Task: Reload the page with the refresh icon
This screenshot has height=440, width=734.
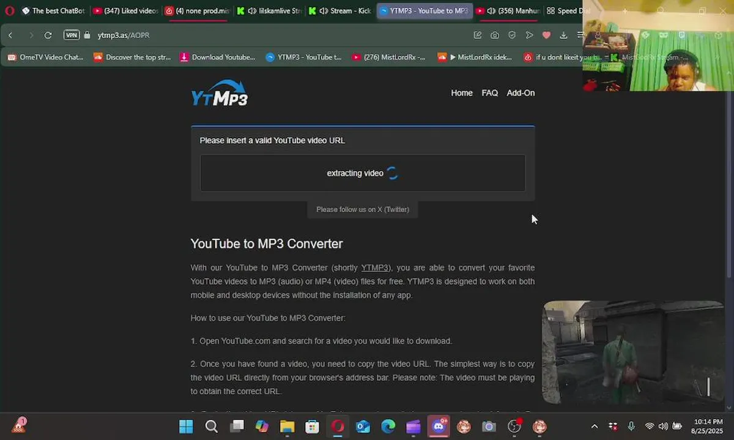Action: [x=48, y=35]
